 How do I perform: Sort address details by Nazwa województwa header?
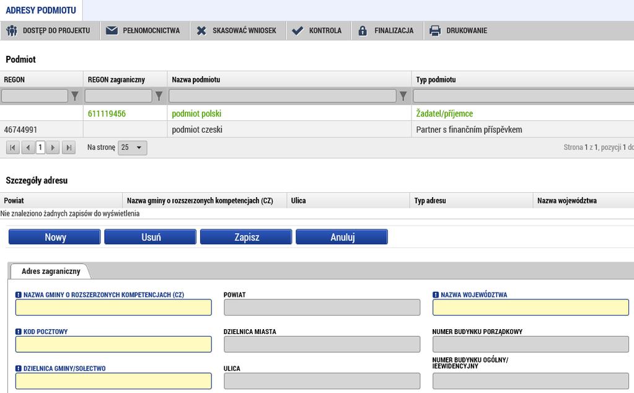point(583,201)
